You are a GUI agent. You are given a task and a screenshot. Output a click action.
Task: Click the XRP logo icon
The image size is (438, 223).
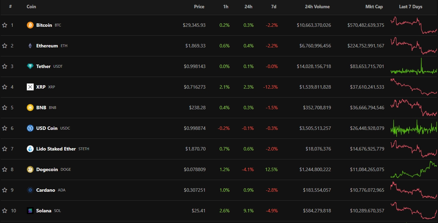(30, 87)
